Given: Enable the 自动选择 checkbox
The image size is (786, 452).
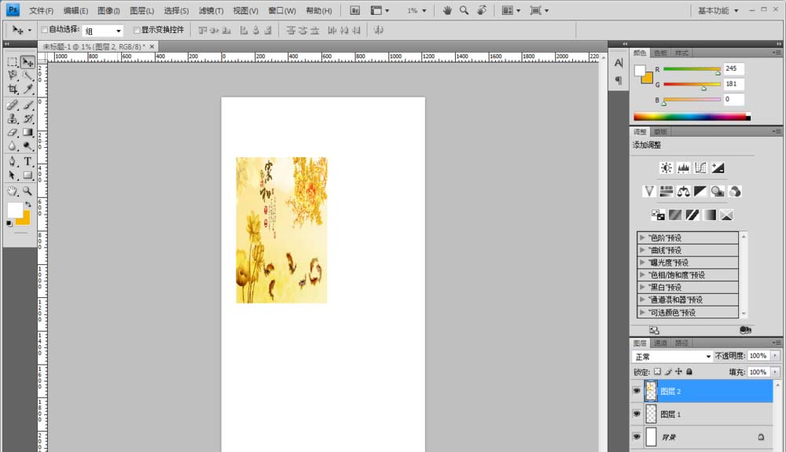Looking at the screenshot, I should tap(44, 30).
